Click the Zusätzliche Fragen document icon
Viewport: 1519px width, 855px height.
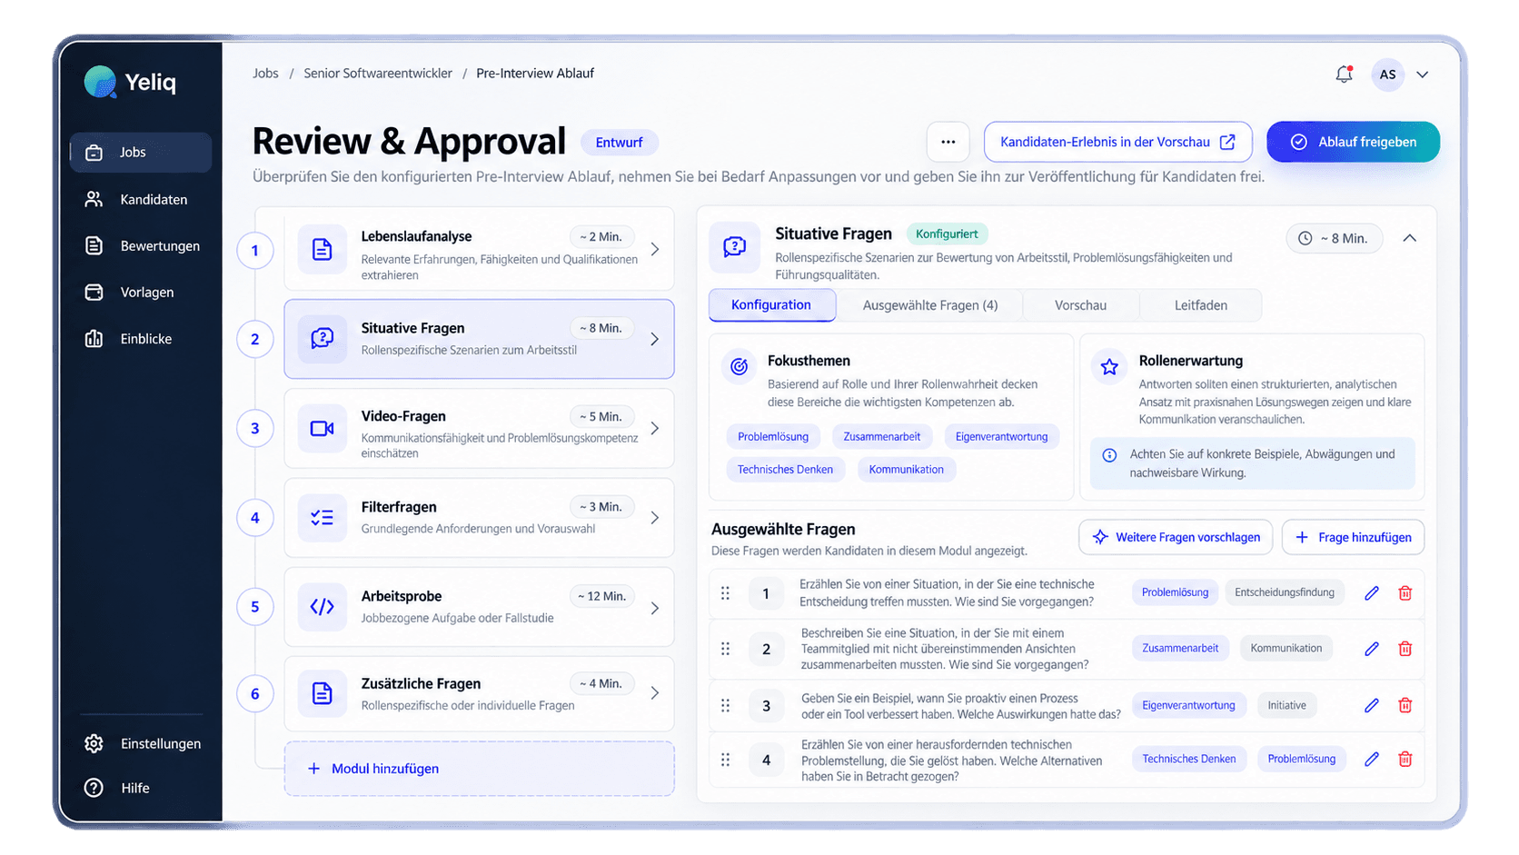(323, 693)
